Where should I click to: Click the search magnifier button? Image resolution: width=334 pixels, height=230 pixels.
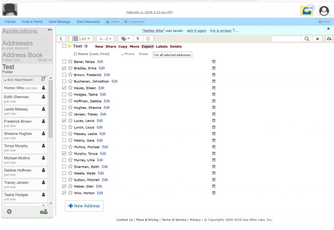(307, 39)
